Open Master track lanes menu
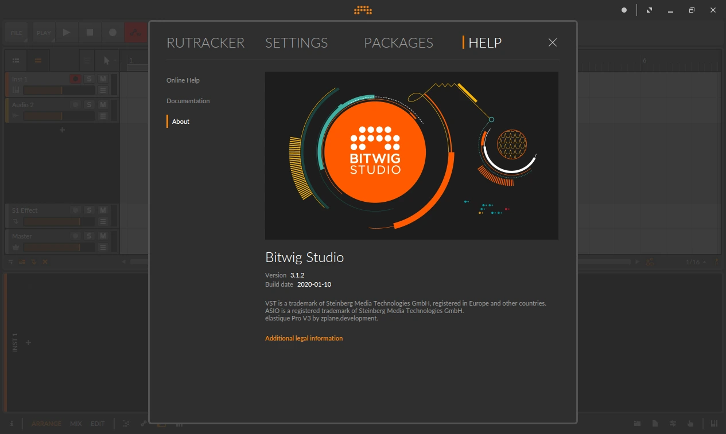The height and width of the screenshot is (434, 726). tap(103, 247)
